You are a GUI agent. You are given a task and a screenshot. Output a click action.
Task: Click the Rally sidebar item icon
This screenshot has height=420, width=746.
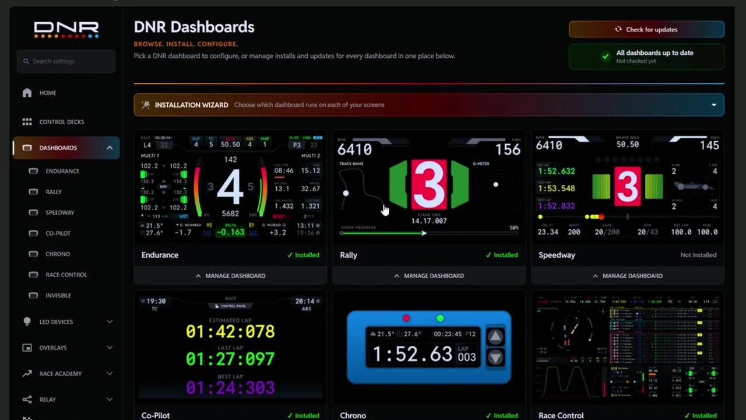tap(33, 192)
